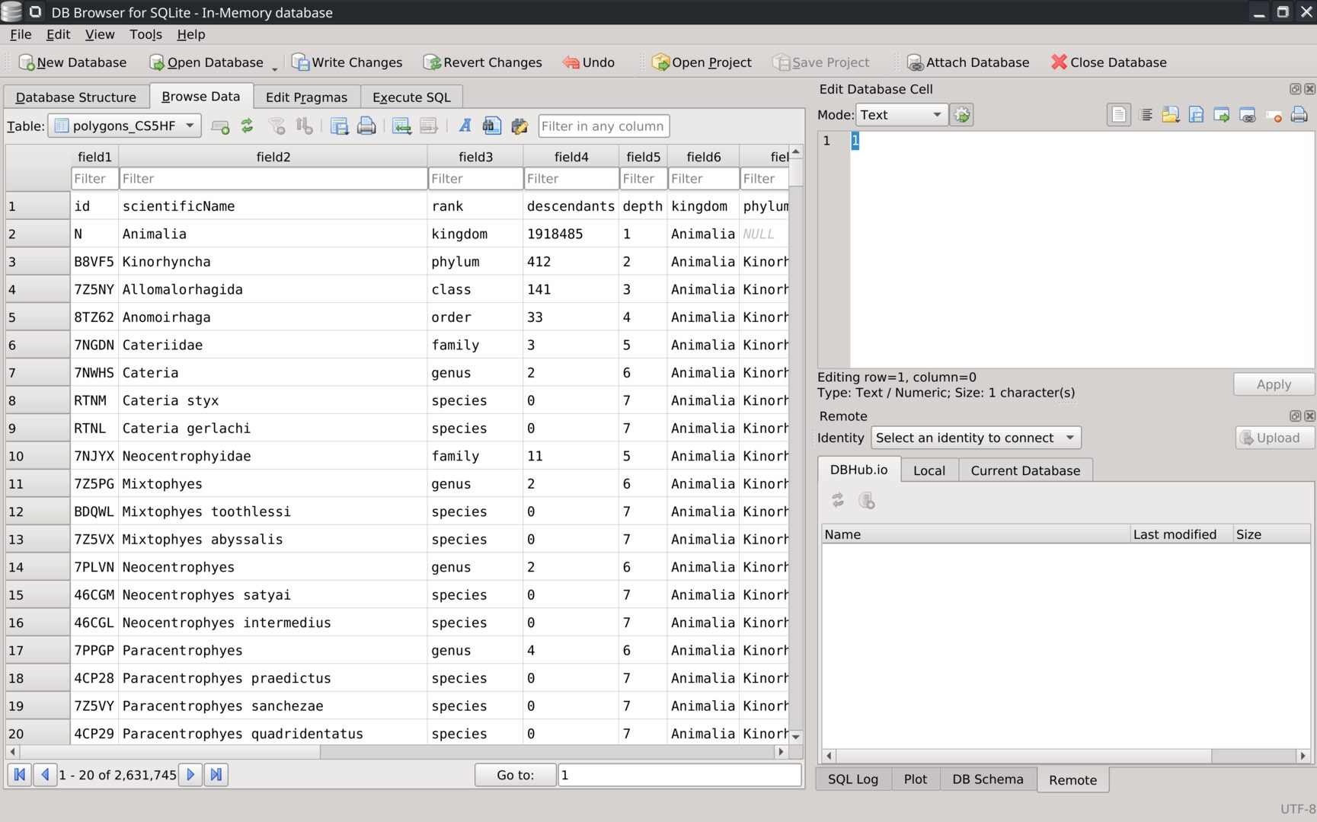This screenshot has width=1317, height=822.
Task: Click Close Database in the toolbar
Action: (1108, 62)
